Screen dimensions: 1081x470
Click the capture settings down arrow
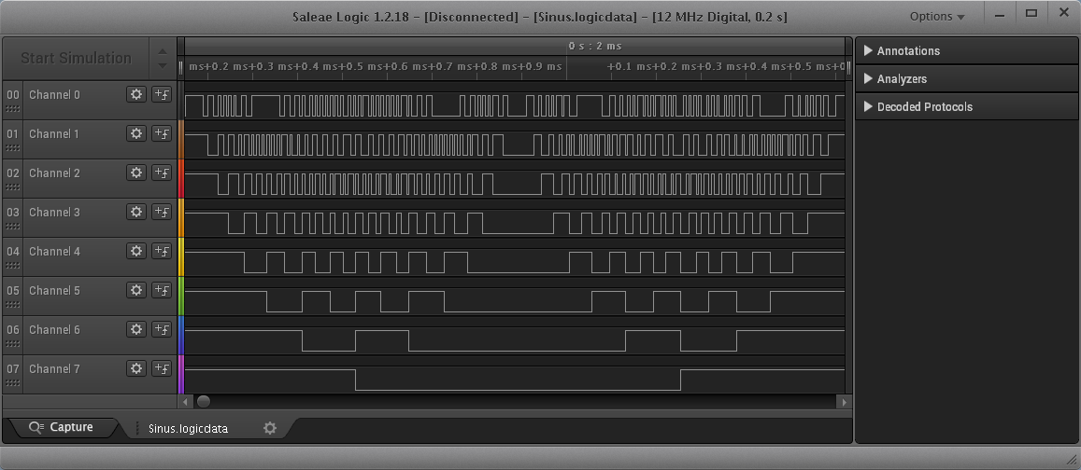click(163, 66)
